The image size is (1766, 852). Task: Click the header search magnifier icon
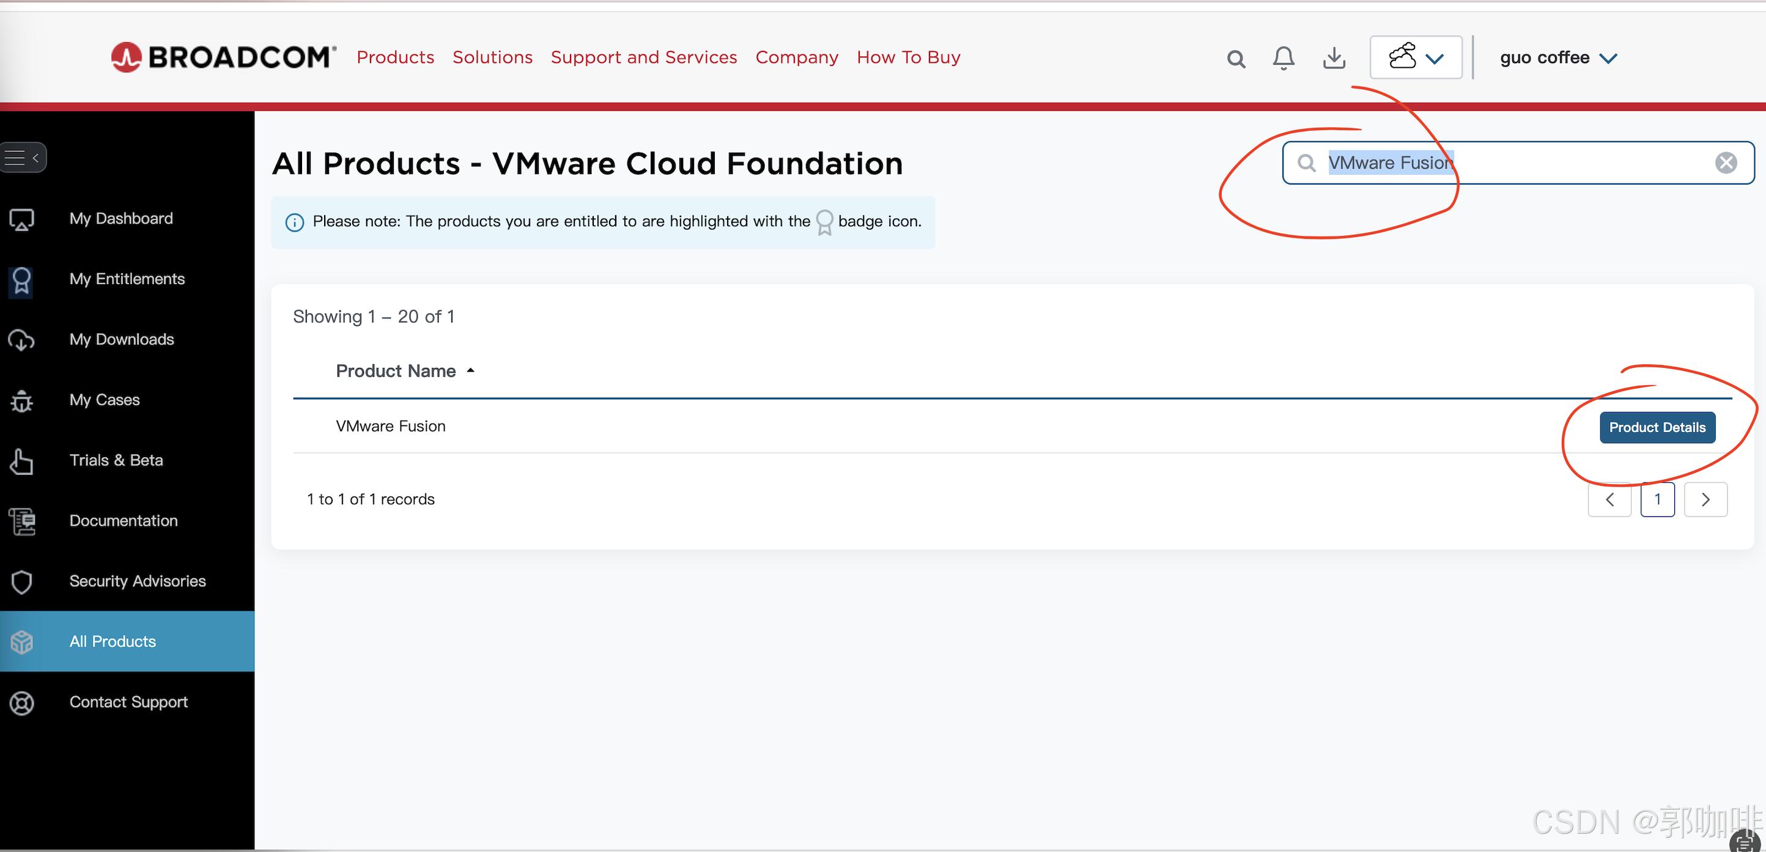point(1235,59)
